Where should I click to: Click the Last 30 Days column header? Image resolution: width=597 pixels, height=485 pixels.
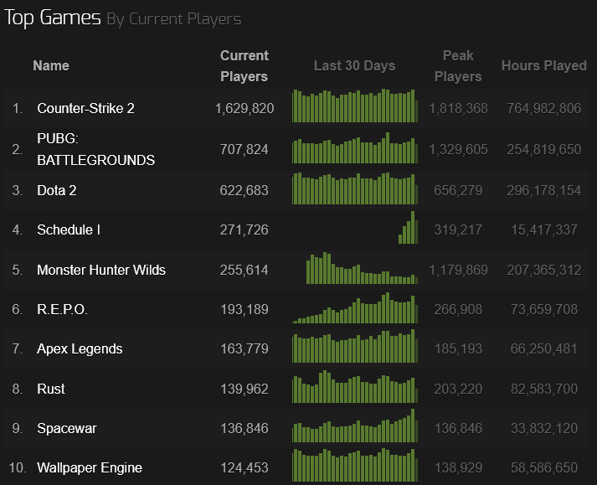(354, 65)
